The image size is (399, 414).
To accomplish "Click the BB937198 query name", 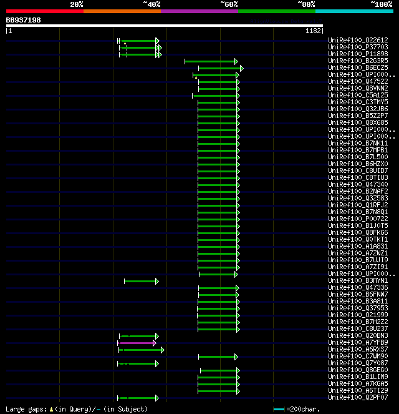I will click(x=24, y=20).
